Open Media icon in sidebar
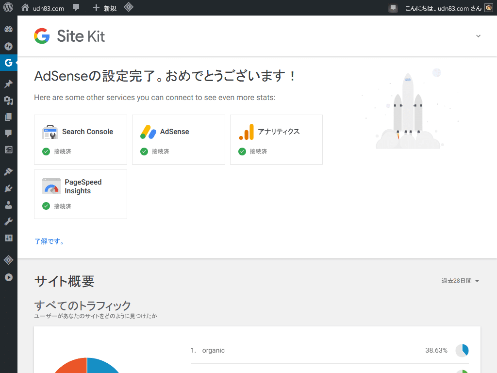497x373 pixels. click(9, 101)
